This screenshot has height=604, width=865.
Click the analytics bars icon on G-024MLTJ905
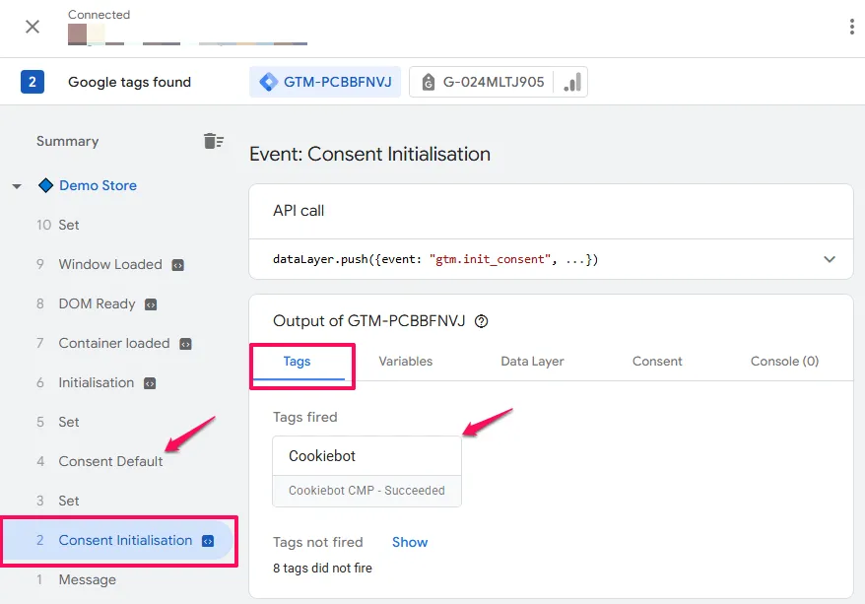pyautogui.click(x=571, y=83)
